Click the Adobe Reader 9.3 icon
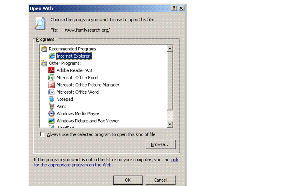Screen dimensions: 288x186 click(52, 70)
